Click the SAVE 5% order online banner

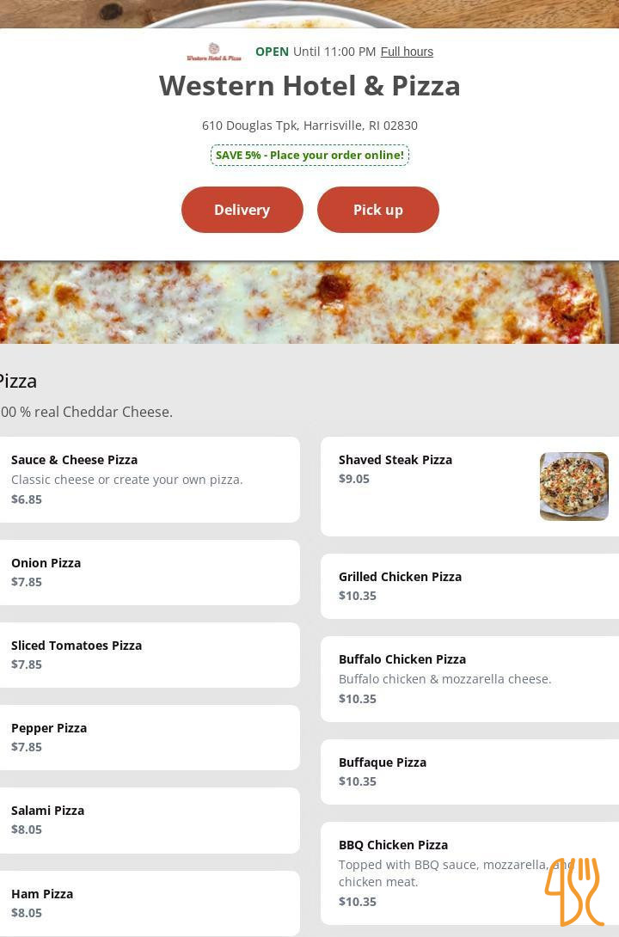309,155
